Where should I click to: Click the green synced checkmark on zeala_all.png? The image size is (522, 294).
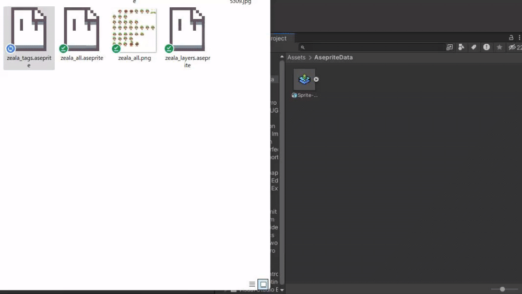(x=116, y=48)
